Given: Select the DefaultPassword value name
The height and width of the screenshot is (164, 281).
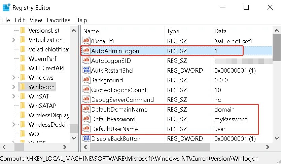Looking at the screenshot, I should point(113,119).
